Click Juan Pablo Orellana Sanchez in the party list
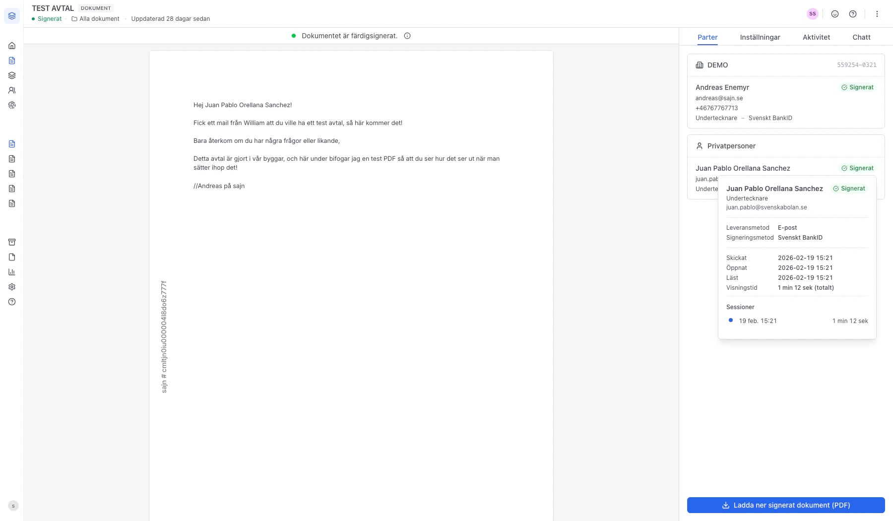 point(743,168)
